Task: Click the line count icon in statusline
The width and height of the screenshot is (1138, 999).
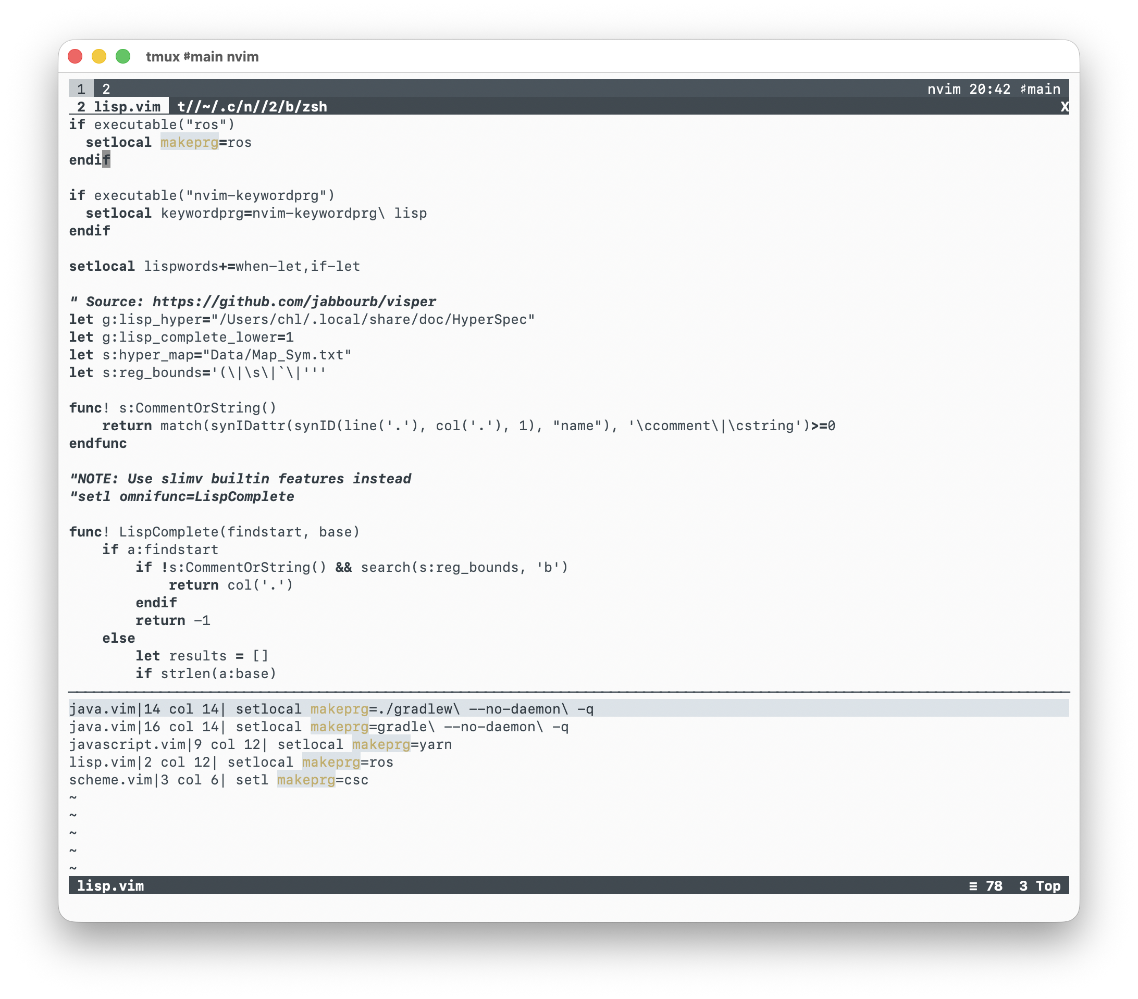Action: 973,886
